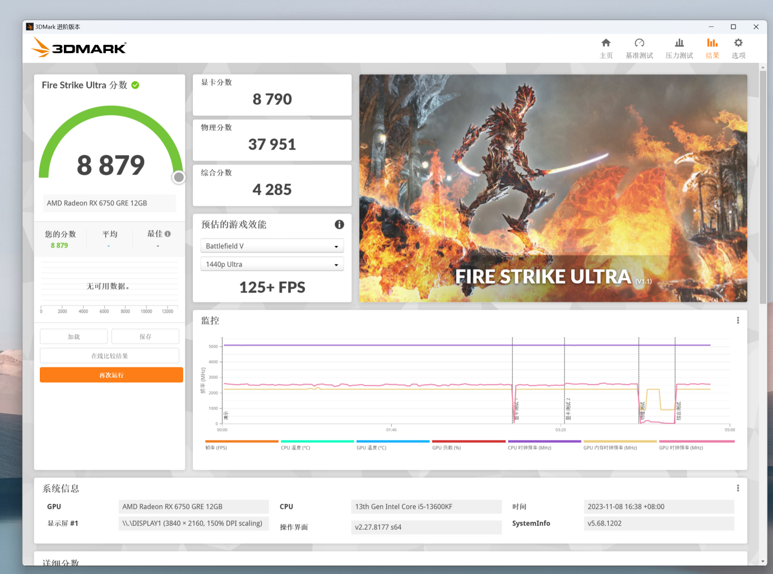Screen dimensions: 773x574
Task: Click the score gauge end knob
Action: (179, 178)
